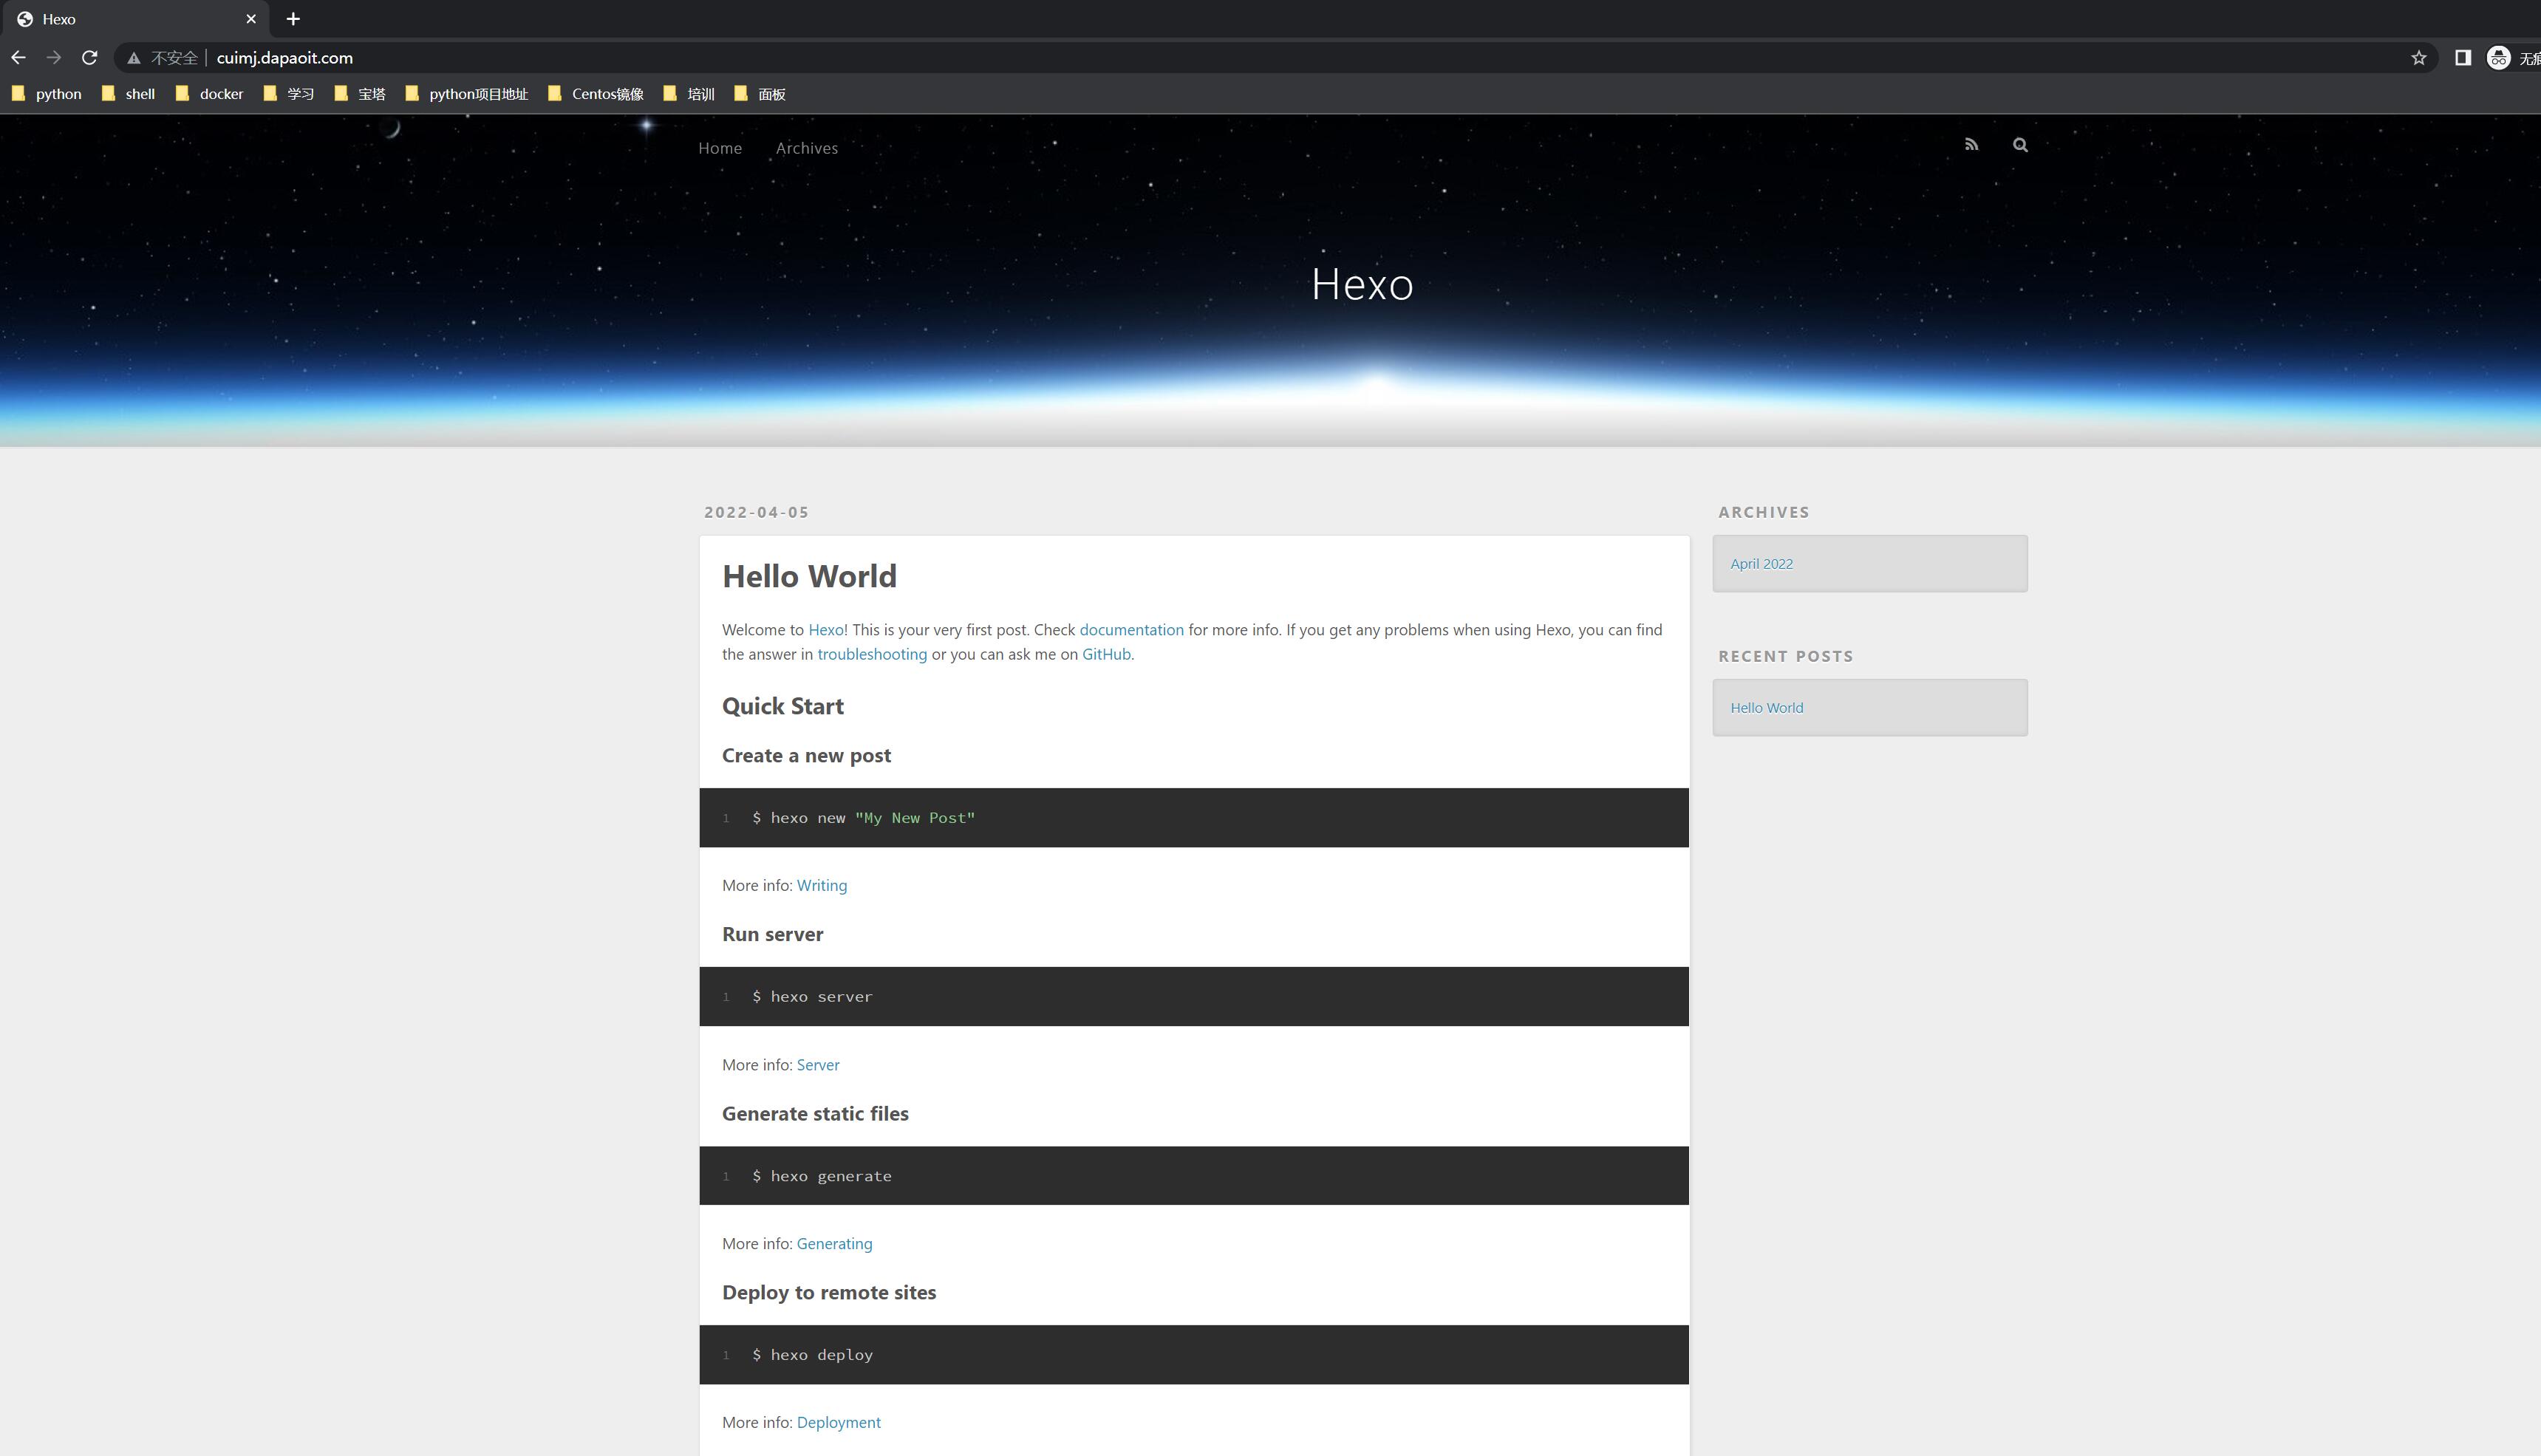Open the browser side panel icon
This screenshot has width=2541, height=1456.
[x=2463, y=58]
